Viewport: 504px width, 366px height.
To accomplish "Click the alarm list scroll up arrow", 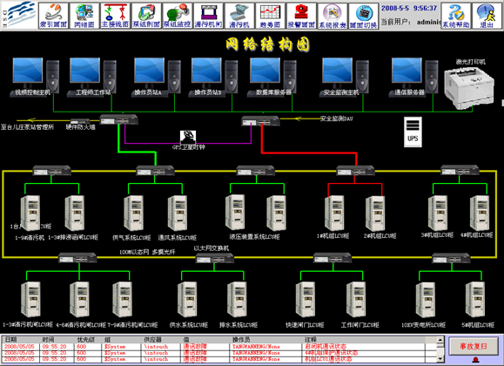I will click(x=440, y=340).
